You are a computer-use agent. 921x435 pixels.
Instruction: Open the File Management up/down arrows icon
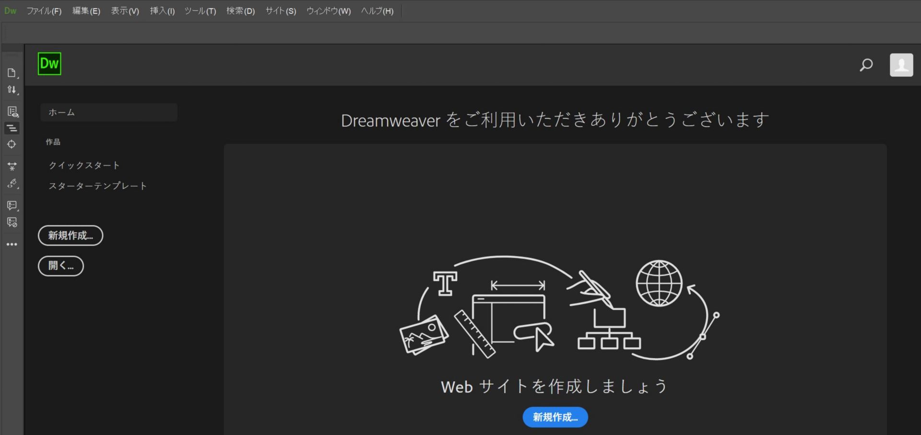pyautogui.click(x=11, y=90)
